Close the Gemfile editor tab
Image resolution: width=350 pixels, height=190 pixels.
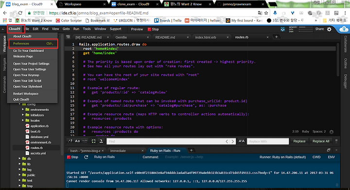(148, 37)
